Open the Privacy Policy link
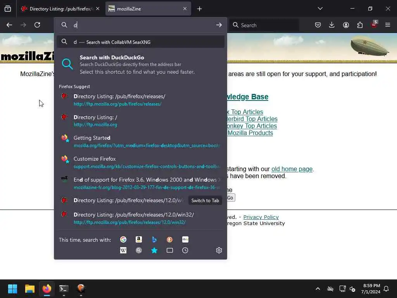Viewport: 397px width, 298px height. tap(261, 217)
